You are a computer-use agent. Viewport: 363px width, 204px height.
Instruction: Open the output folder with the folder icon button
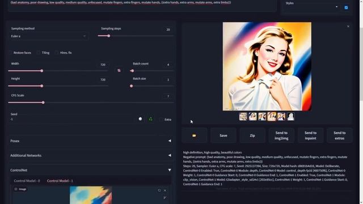(x=194, y=135)
